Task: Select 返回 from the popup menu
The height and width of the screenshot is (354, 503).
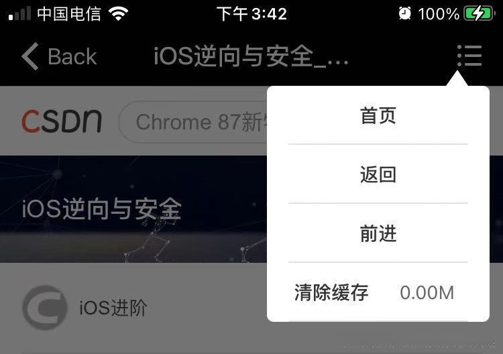Action: tap(378, 174)
